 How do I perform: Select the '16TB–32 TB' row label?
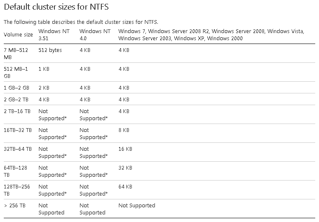pos(18,130)
